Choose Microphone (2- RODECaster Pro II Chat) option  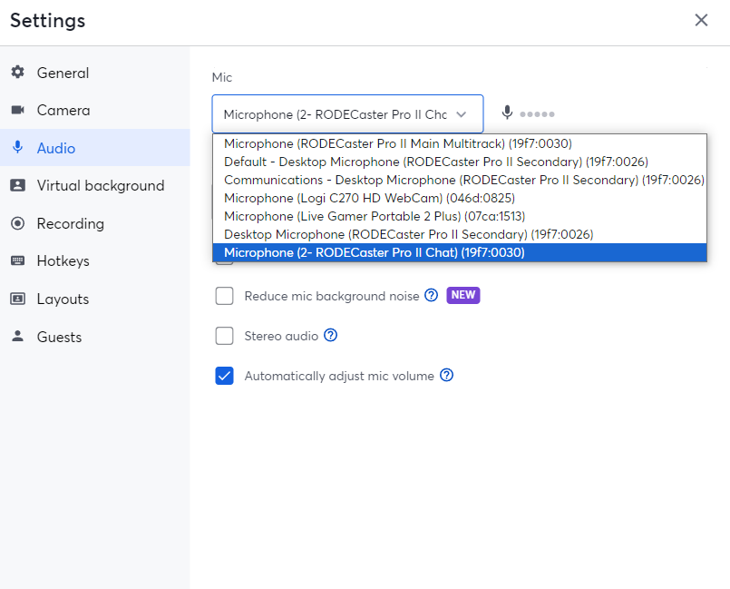point(460,252)
